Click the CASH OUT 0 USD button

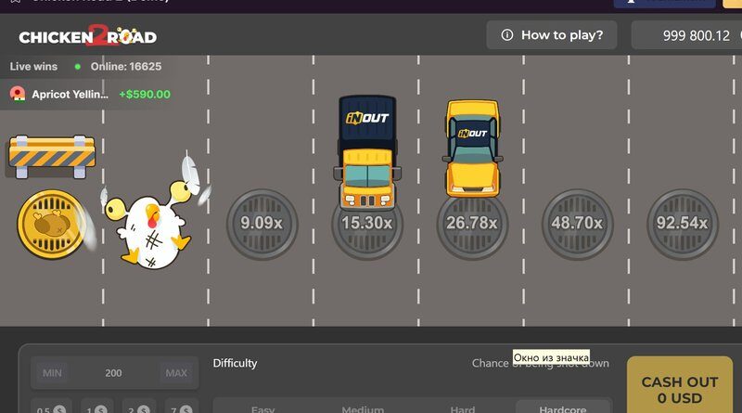coord(680,385)
